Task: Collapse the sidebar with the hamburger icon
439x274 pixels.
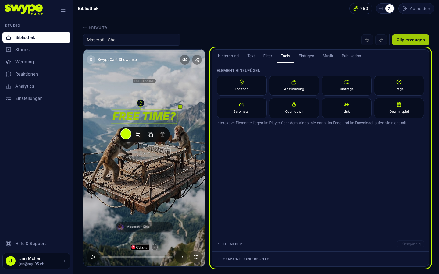Action: click(x=63, y=10)
